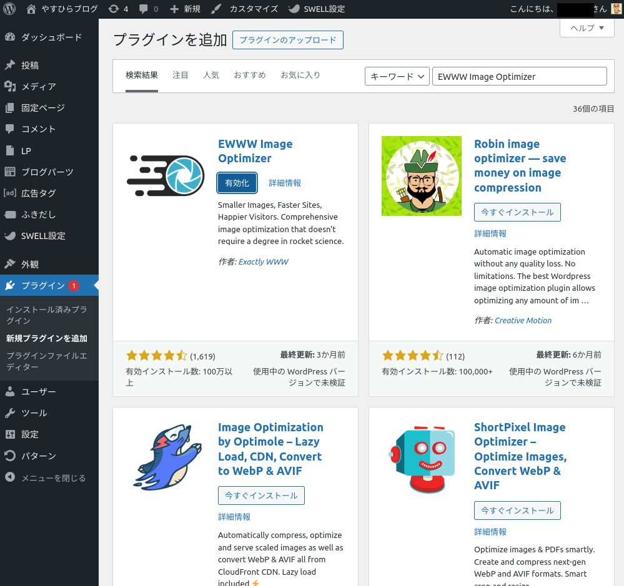
Task: Activate EWWW Image Optimizer with 有効化
Action: point(237,183)
